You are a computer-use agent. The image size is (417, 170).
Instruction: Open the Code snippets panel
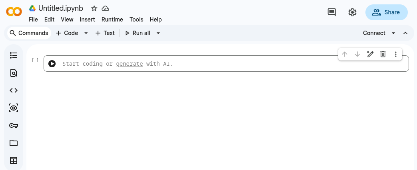click(x=14, y=90)
